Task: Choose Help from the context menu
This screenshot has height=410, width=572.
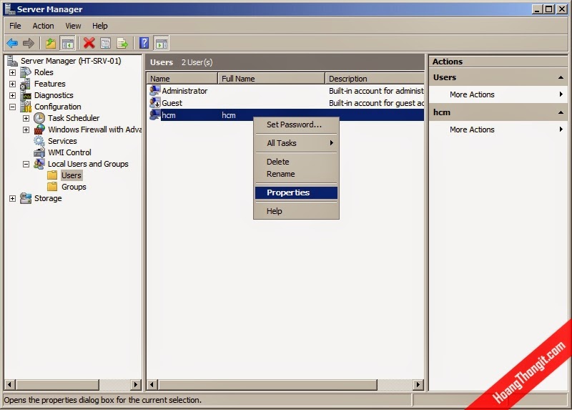Action: pyautogui.click(x=296, y=211)
